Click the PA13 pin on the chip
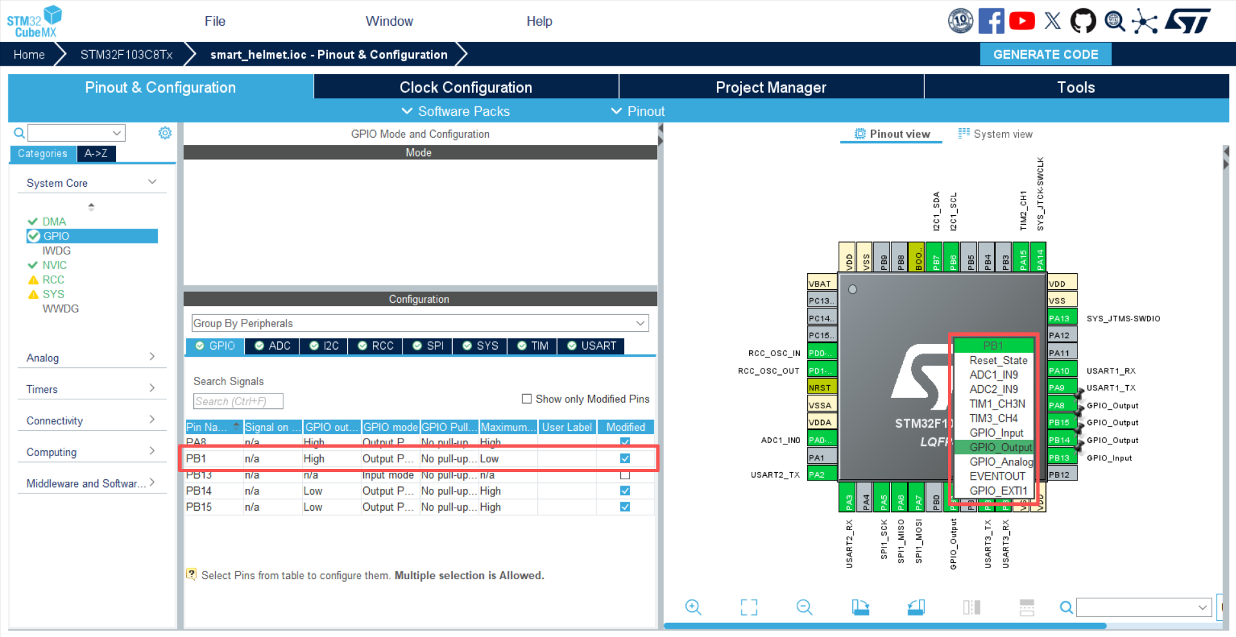1236x637 pixels. pyautogui.click(x=1061, y=318)
